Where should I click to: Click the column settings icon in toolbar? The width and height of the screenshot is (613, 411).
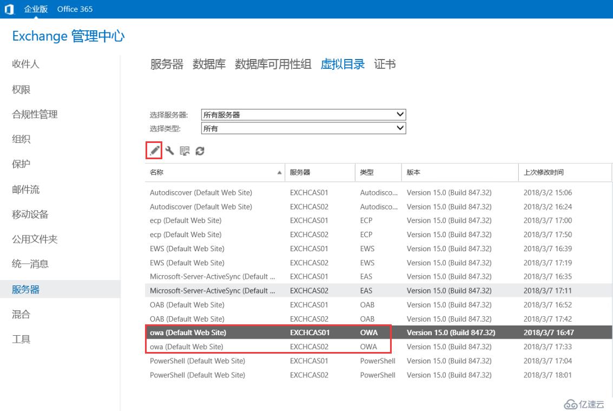(x=184, y=151)
